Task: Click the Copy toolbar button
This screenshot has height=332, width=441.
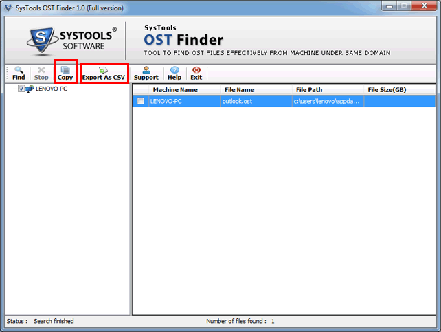Action: [x=65, y=74]
